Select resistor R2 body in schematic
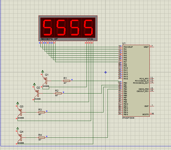The width and height of the screenshot is (171, 150). [x=58, y=93]
